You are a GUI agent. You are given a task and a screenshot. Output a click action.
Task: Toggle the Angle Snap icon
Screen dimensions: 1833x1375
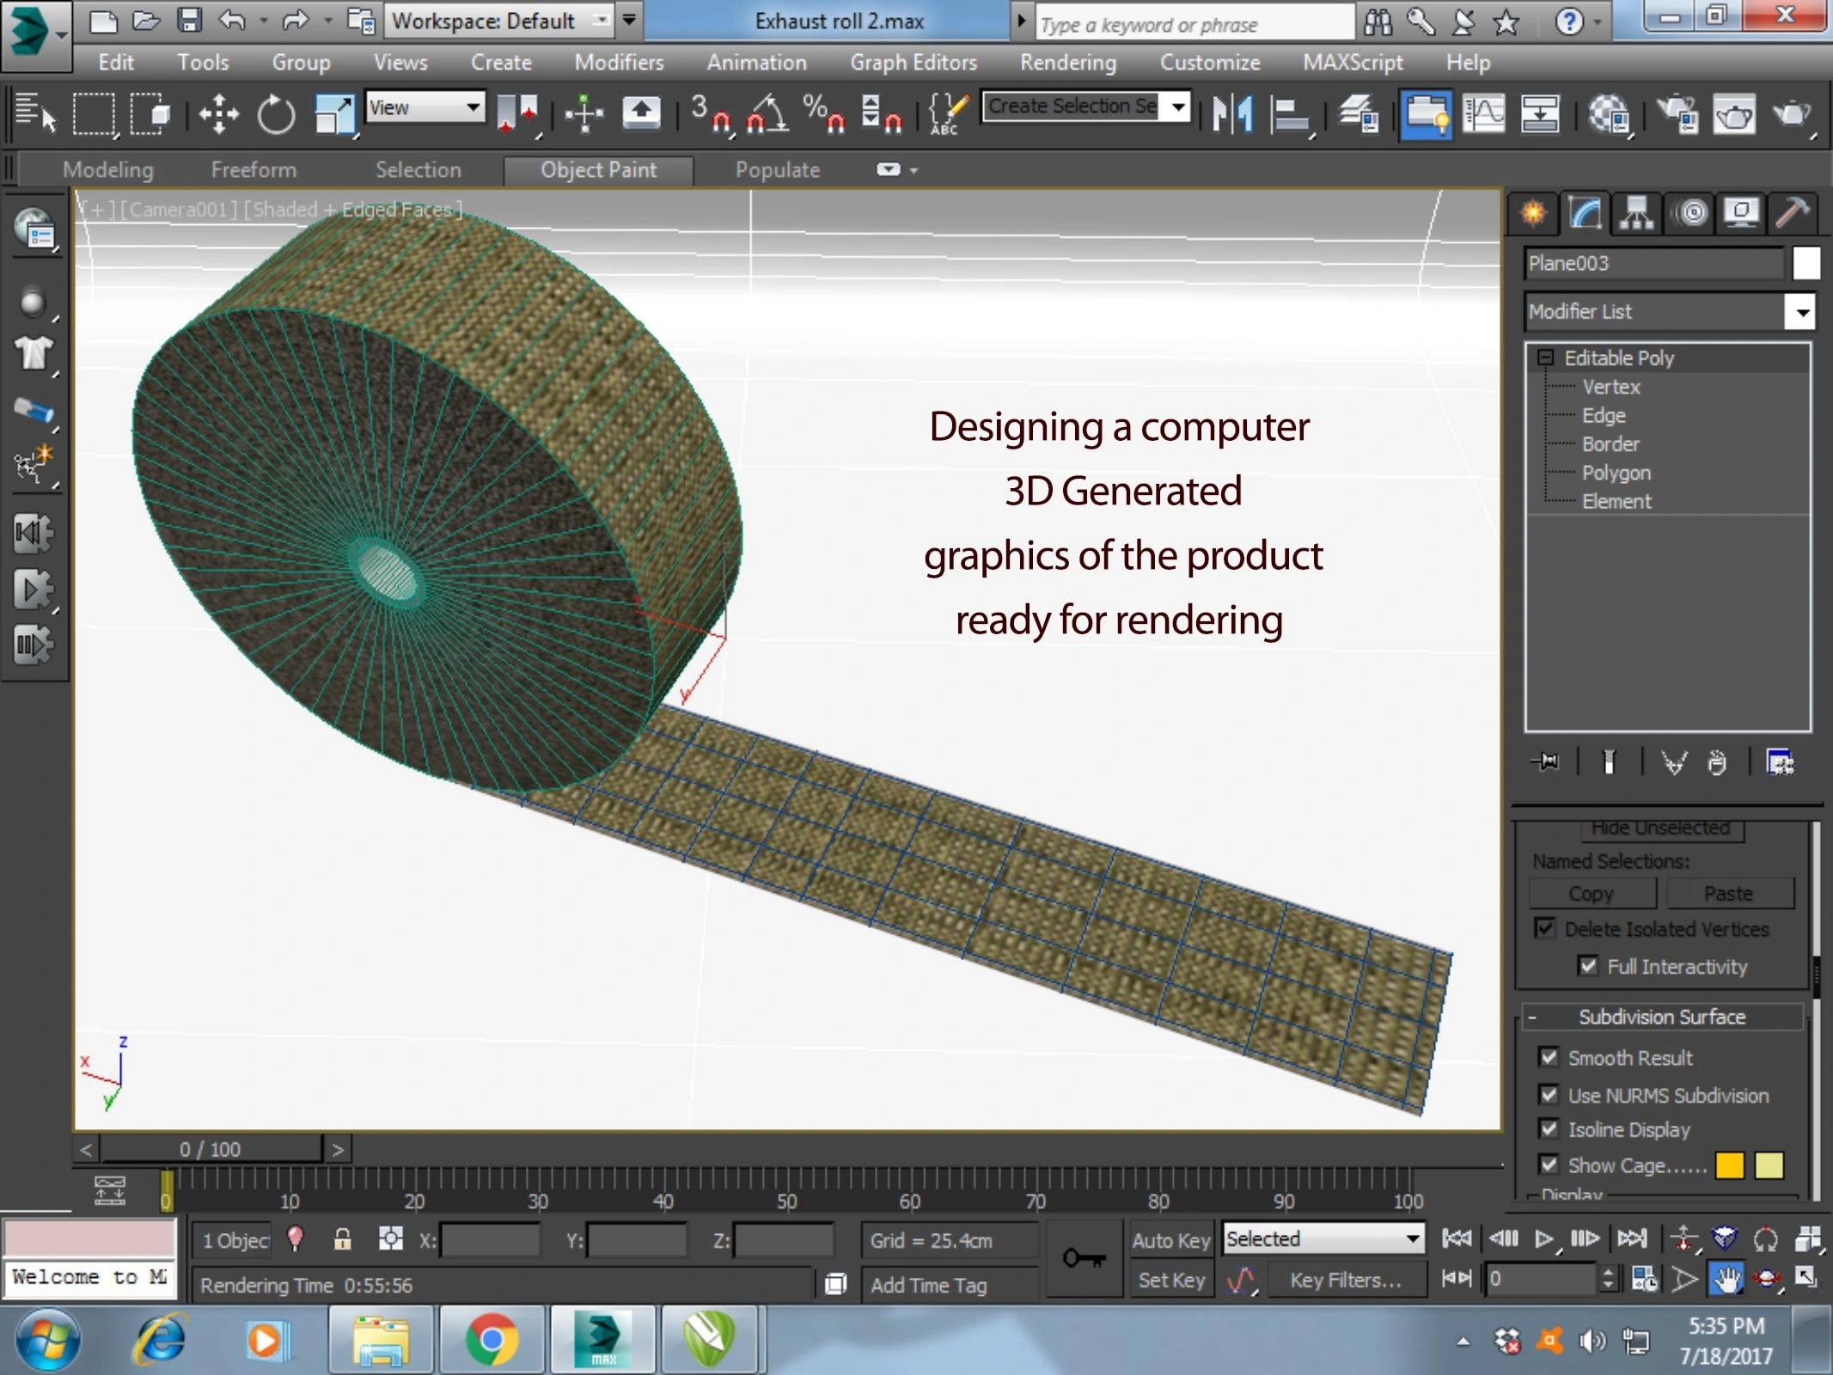click(767, 113)
